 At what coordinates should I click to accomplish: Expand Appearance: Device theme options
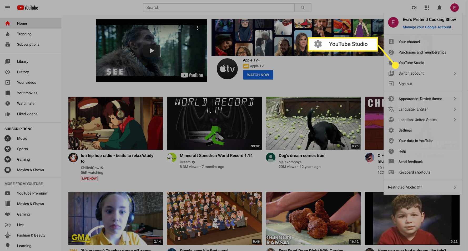coord(455,99)
